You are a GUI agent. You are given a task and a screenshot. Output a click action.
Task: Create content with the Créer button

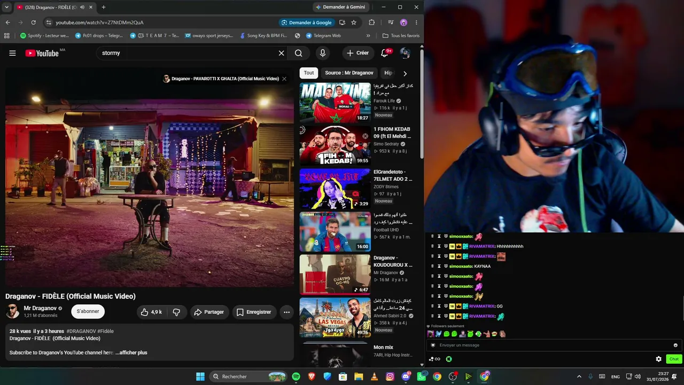[x=357, y=53]
